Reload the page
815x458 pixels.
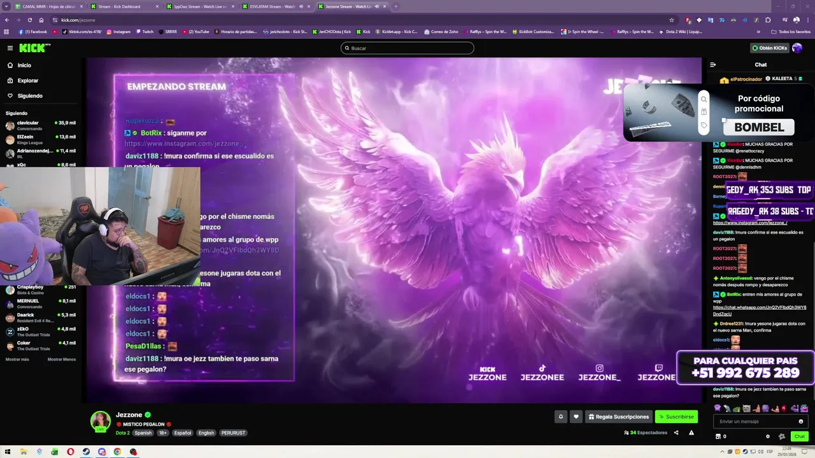click(x=31, y=20)
